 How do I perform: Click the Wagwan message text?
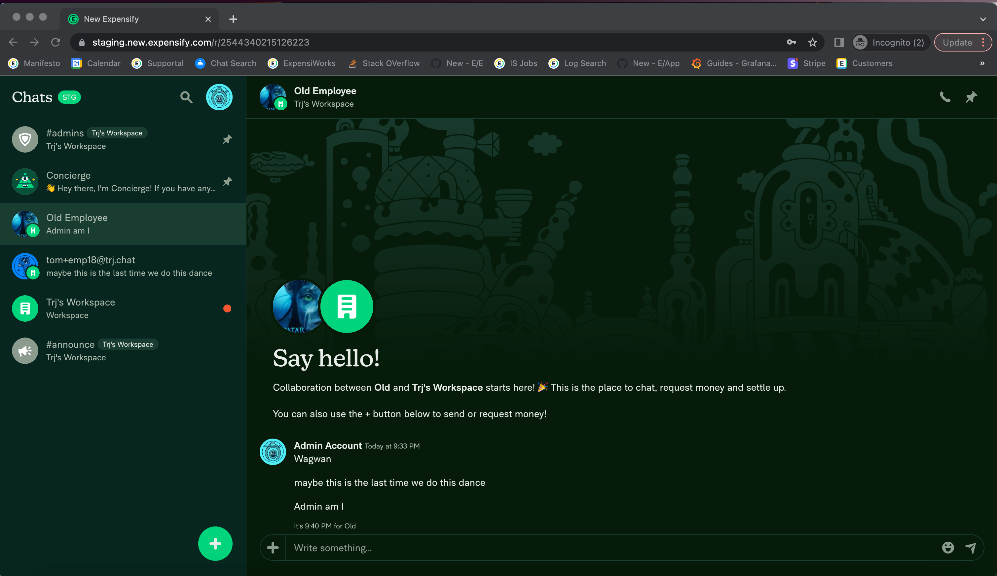coord(313,459)
